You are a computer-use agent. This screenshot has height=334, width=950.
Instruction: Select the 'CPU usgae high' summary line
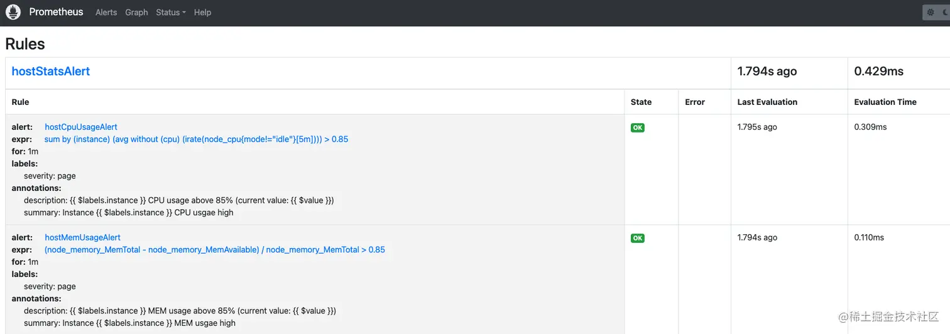(x=129, y=212)
